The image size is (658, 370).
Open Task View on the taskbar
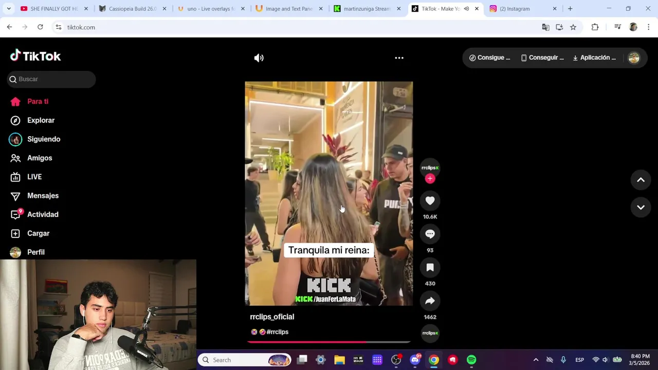tap(302, 360)
